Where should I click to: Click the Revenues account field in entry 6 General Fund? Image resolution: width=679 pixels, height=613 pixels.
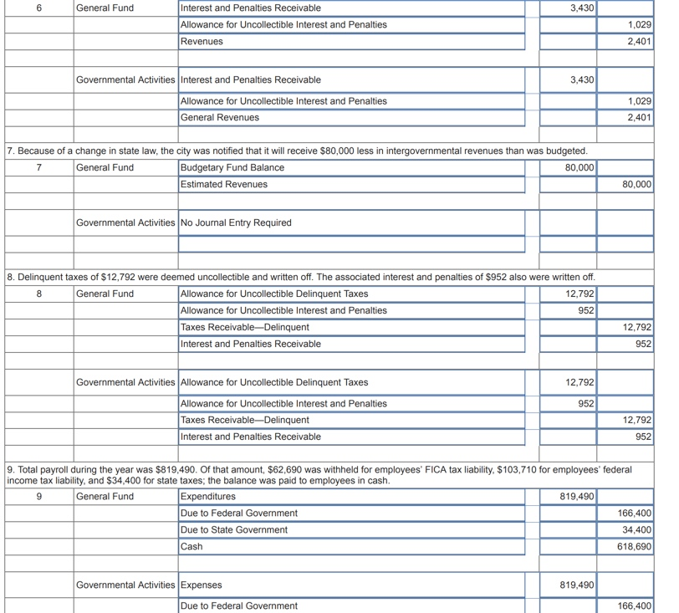[351, 42]
